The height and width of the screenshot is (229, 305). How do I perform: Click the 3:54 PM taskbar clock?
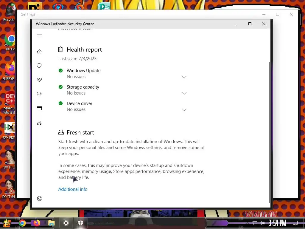[x=277, y=223]
